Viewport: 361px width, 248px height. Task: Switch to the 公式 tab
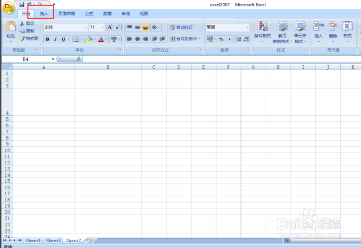click(89, 14)
